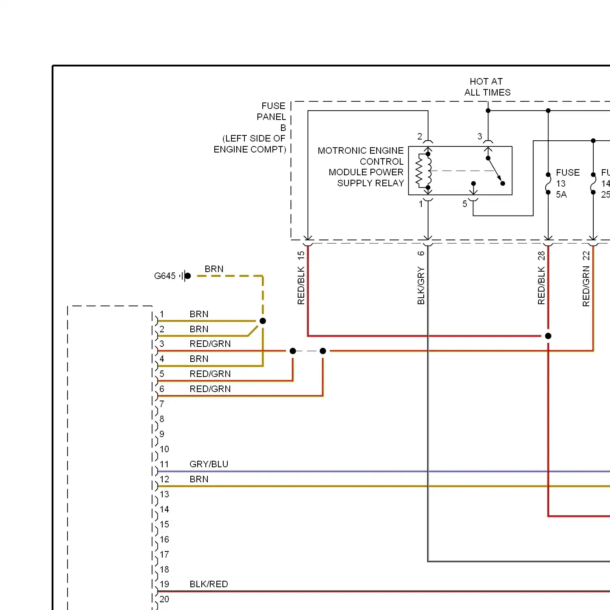Screen dimensions: 610x610
Task: Click the splice dot joining the BRN ground wires
Action: pos(263,321)
